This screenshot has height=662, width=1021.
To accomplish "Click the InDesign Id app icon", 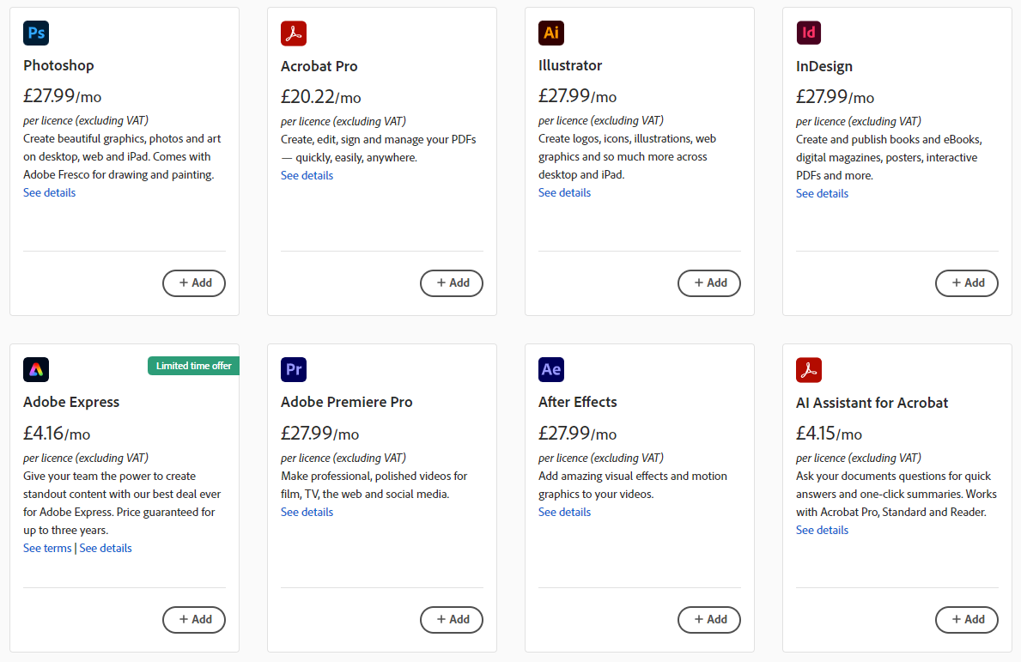I will [809, 33].
